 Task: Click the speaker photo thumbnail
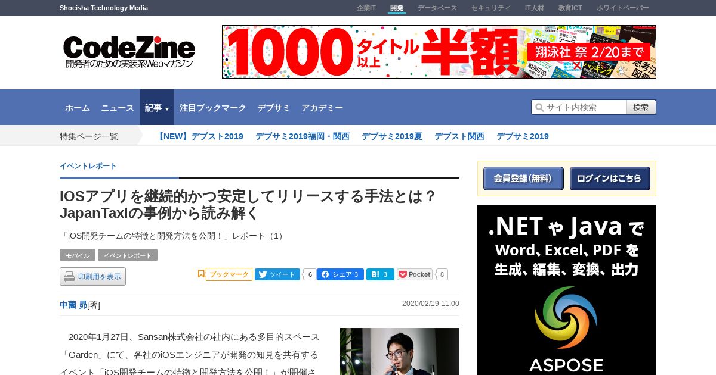point(400,351)
